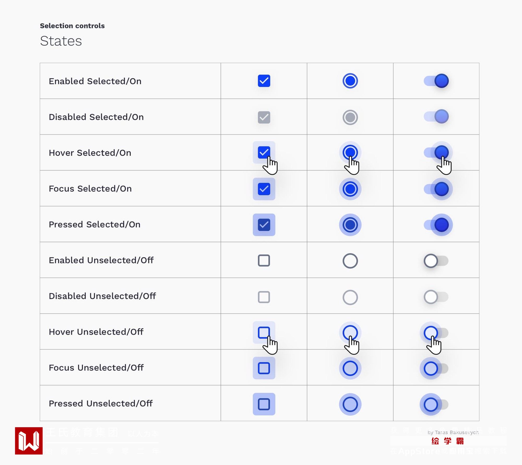522x465 pixels.
Task: Click the red W logo icon
Action: [x=29, y=441]
